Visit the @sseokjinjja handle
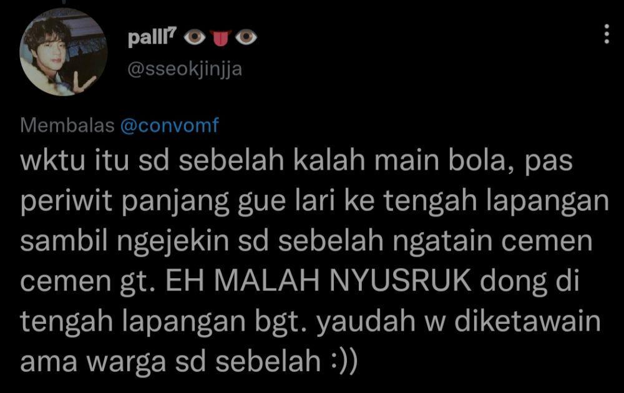Image resolution: width=624 pixels, height=393 pixels. click(x=185, y=69)
